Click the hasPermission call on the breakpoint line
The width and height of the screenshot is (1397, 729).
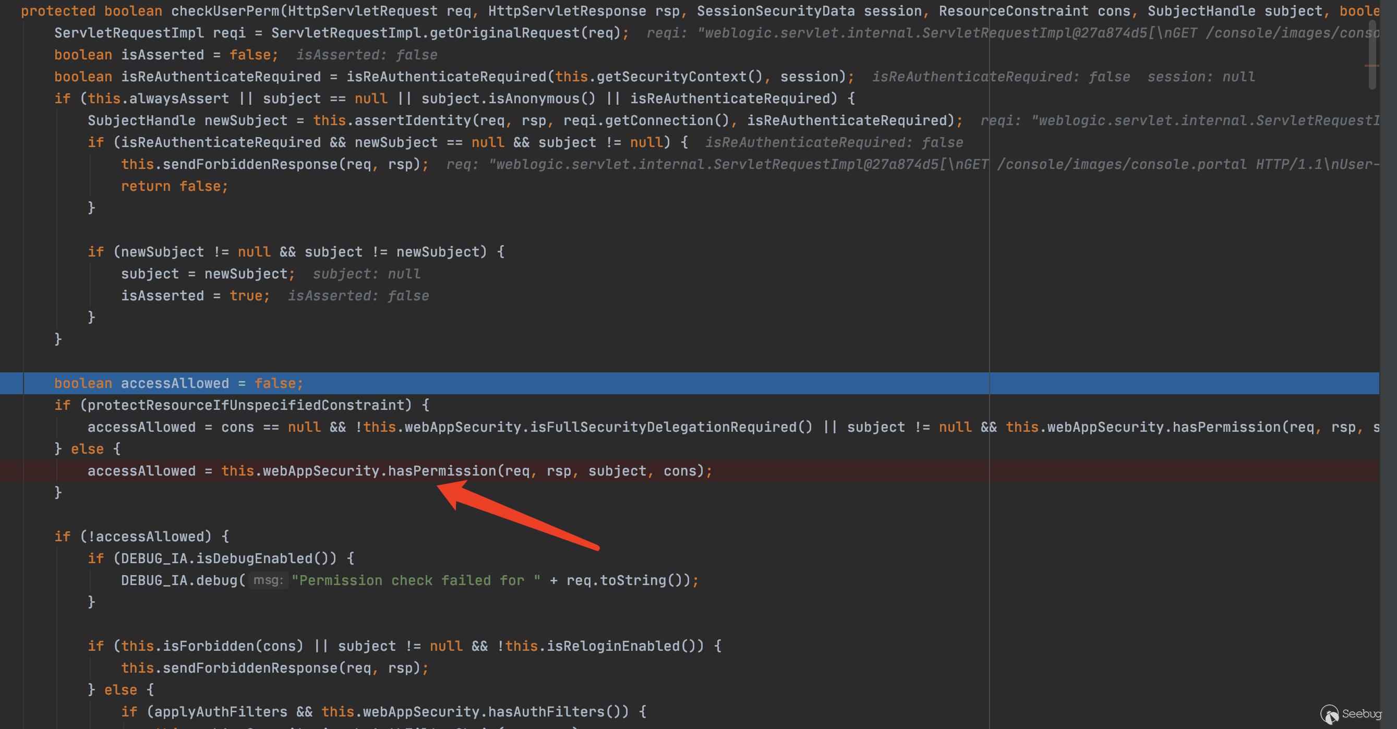click(441, 470)
